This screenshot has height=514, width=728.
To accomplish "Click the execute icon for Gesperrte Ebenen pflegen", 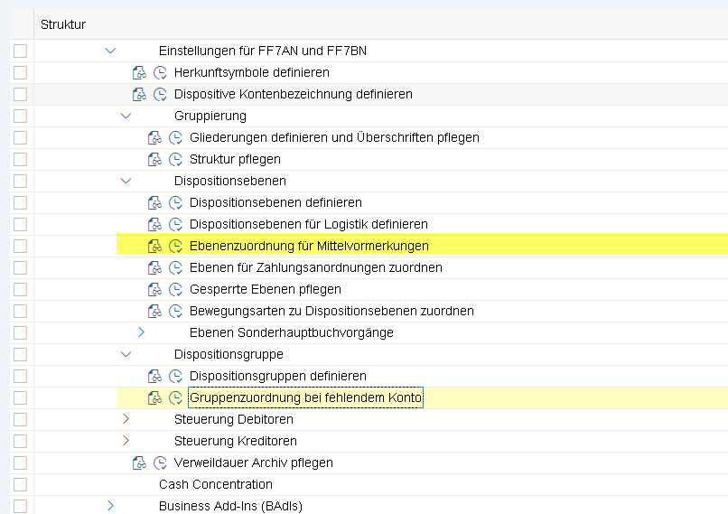I will click(175, 289).
